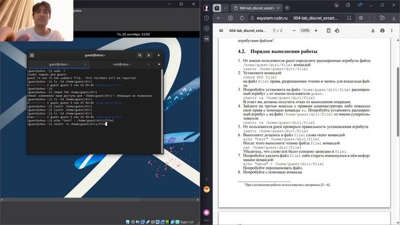
Task: Open the three-dots menu at the sidebar bottom
Action: [207, 220]
